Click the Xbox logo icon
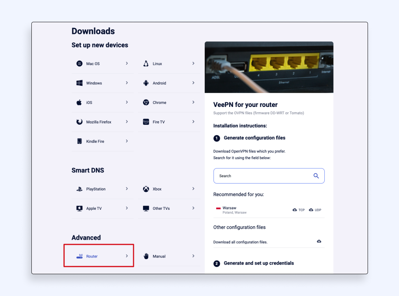Screen dimensions: 399x296 click(146, 189)
